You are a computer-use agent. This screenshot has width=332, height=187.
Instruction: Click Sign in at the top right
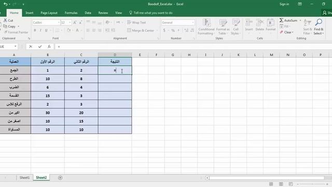click(284, 4)
